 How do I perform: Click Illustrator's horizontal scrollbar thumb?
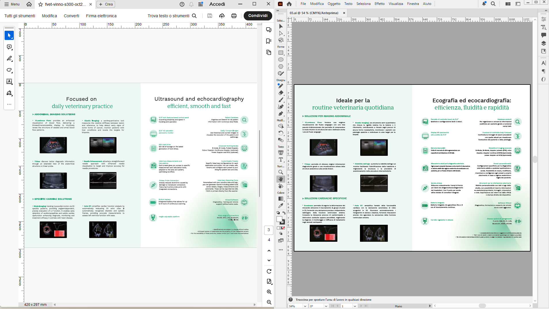483,306
